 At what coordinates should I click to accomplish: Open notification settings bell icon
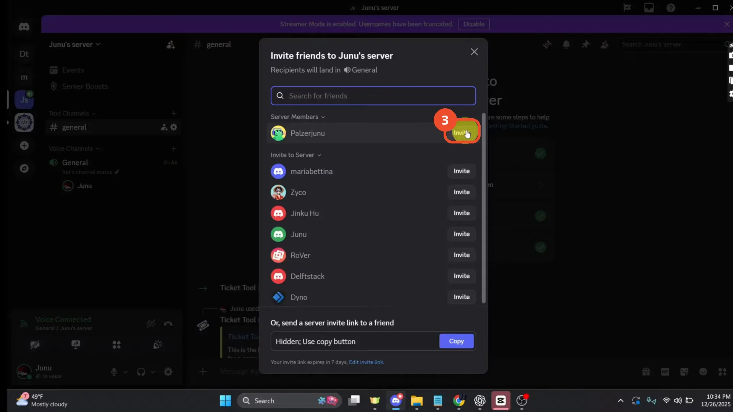click(566, 45)
